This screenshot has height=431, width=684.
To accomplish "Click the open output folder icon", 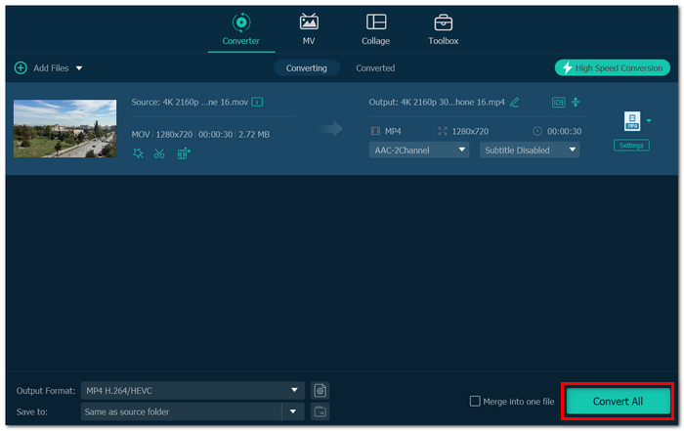I will (321, 411).
